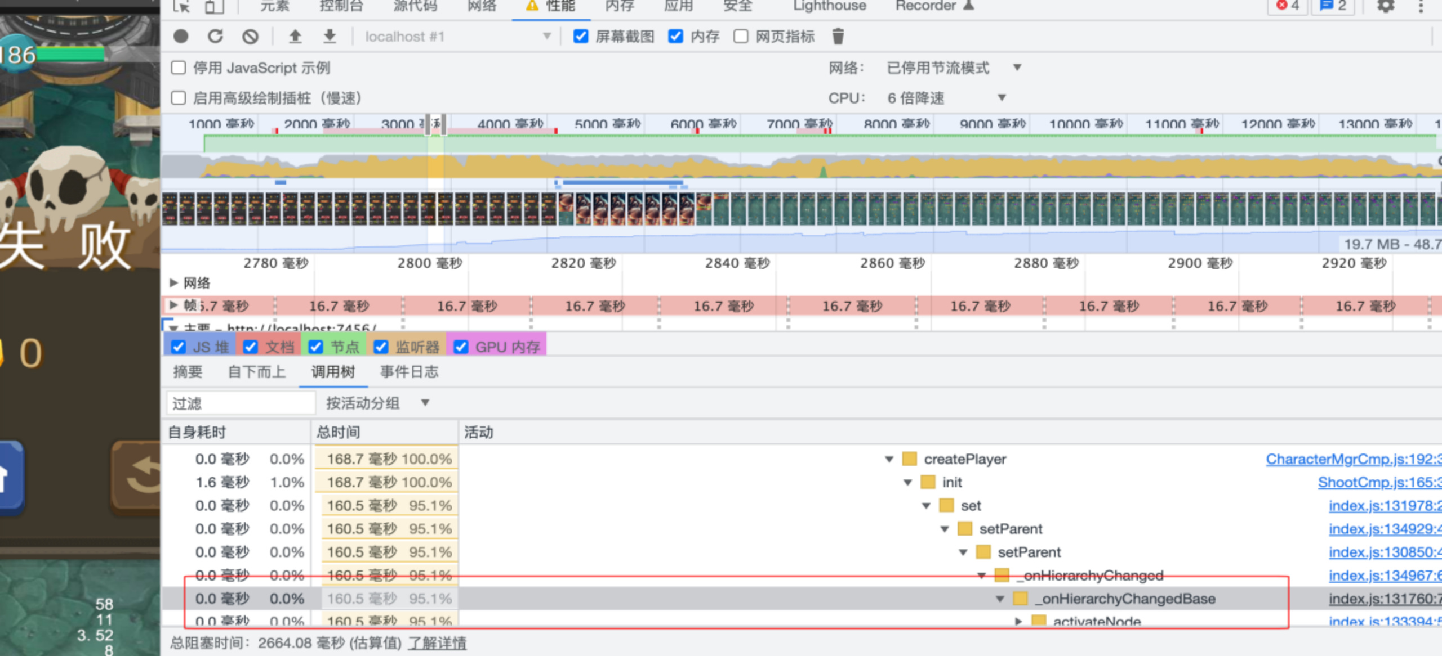Open DevTools settings gear icon
Screen dimensions: 1442x656
tap(1385, 6)
